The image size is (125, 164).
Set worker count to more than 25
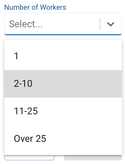63,139
